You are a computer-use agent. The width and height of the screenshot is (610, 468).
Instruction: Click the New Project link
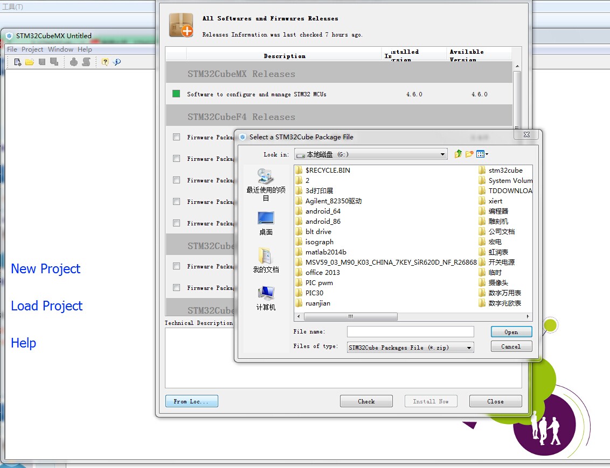[45, 268]
